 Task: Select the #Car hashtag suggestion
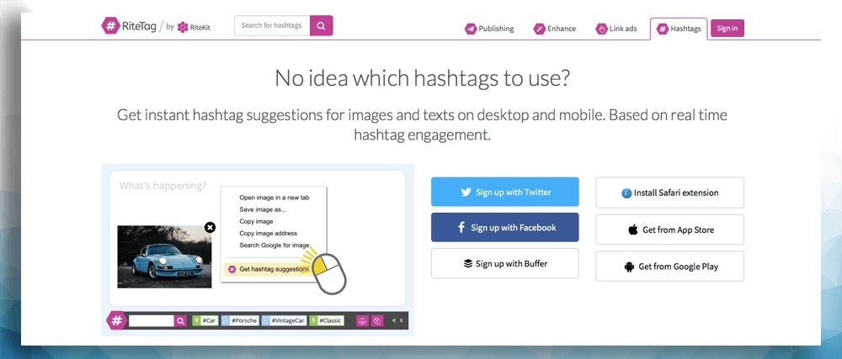click(x=205, y=321)
